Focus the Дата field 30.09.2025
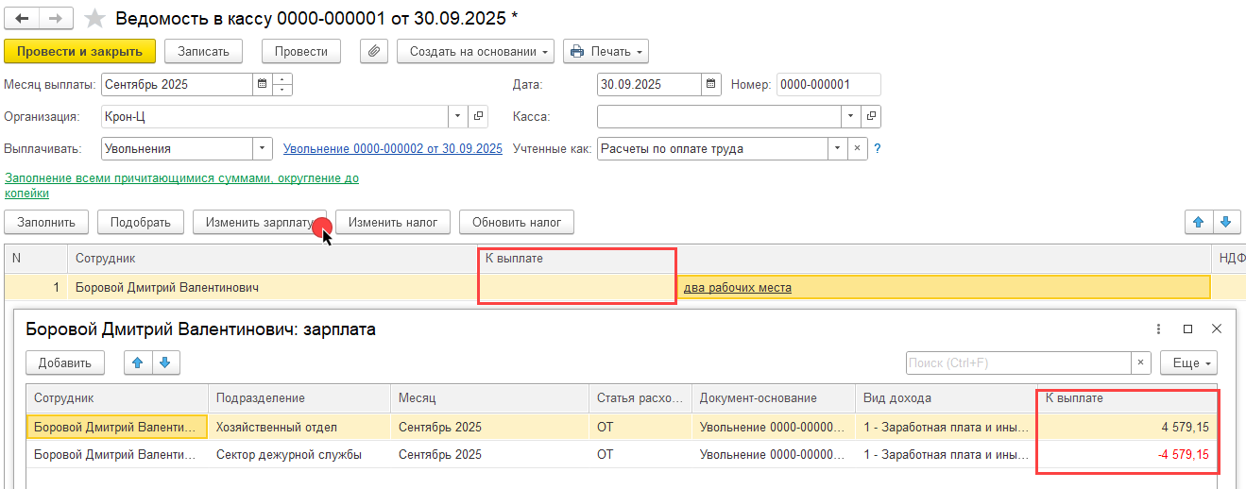This screenshot has width=1246, height=489. 649,84
